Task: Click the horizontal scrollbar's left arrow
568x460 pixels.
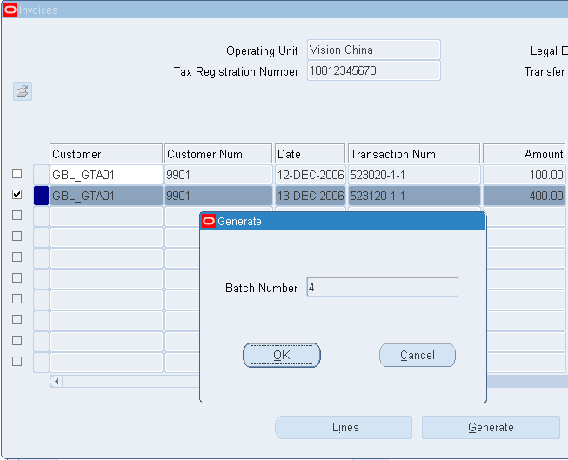Action: (x=57, y=381)
